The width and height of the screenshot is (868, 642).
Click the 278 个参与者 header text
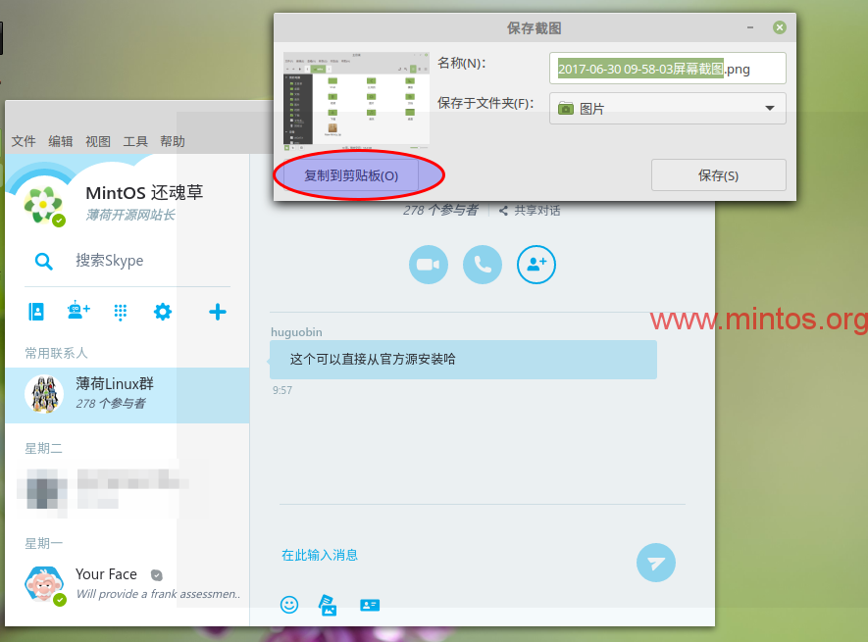pos(440,211)
